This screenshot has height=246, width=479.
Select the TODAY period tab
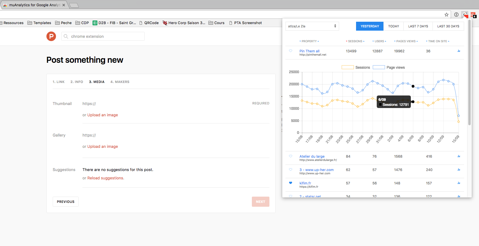pos(394,26)
